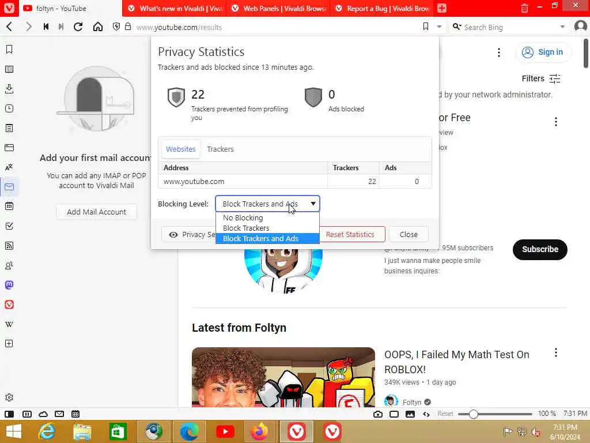590x443 pixels.
Task: Open the Vivaldi web panel
Action: [9, 305]
